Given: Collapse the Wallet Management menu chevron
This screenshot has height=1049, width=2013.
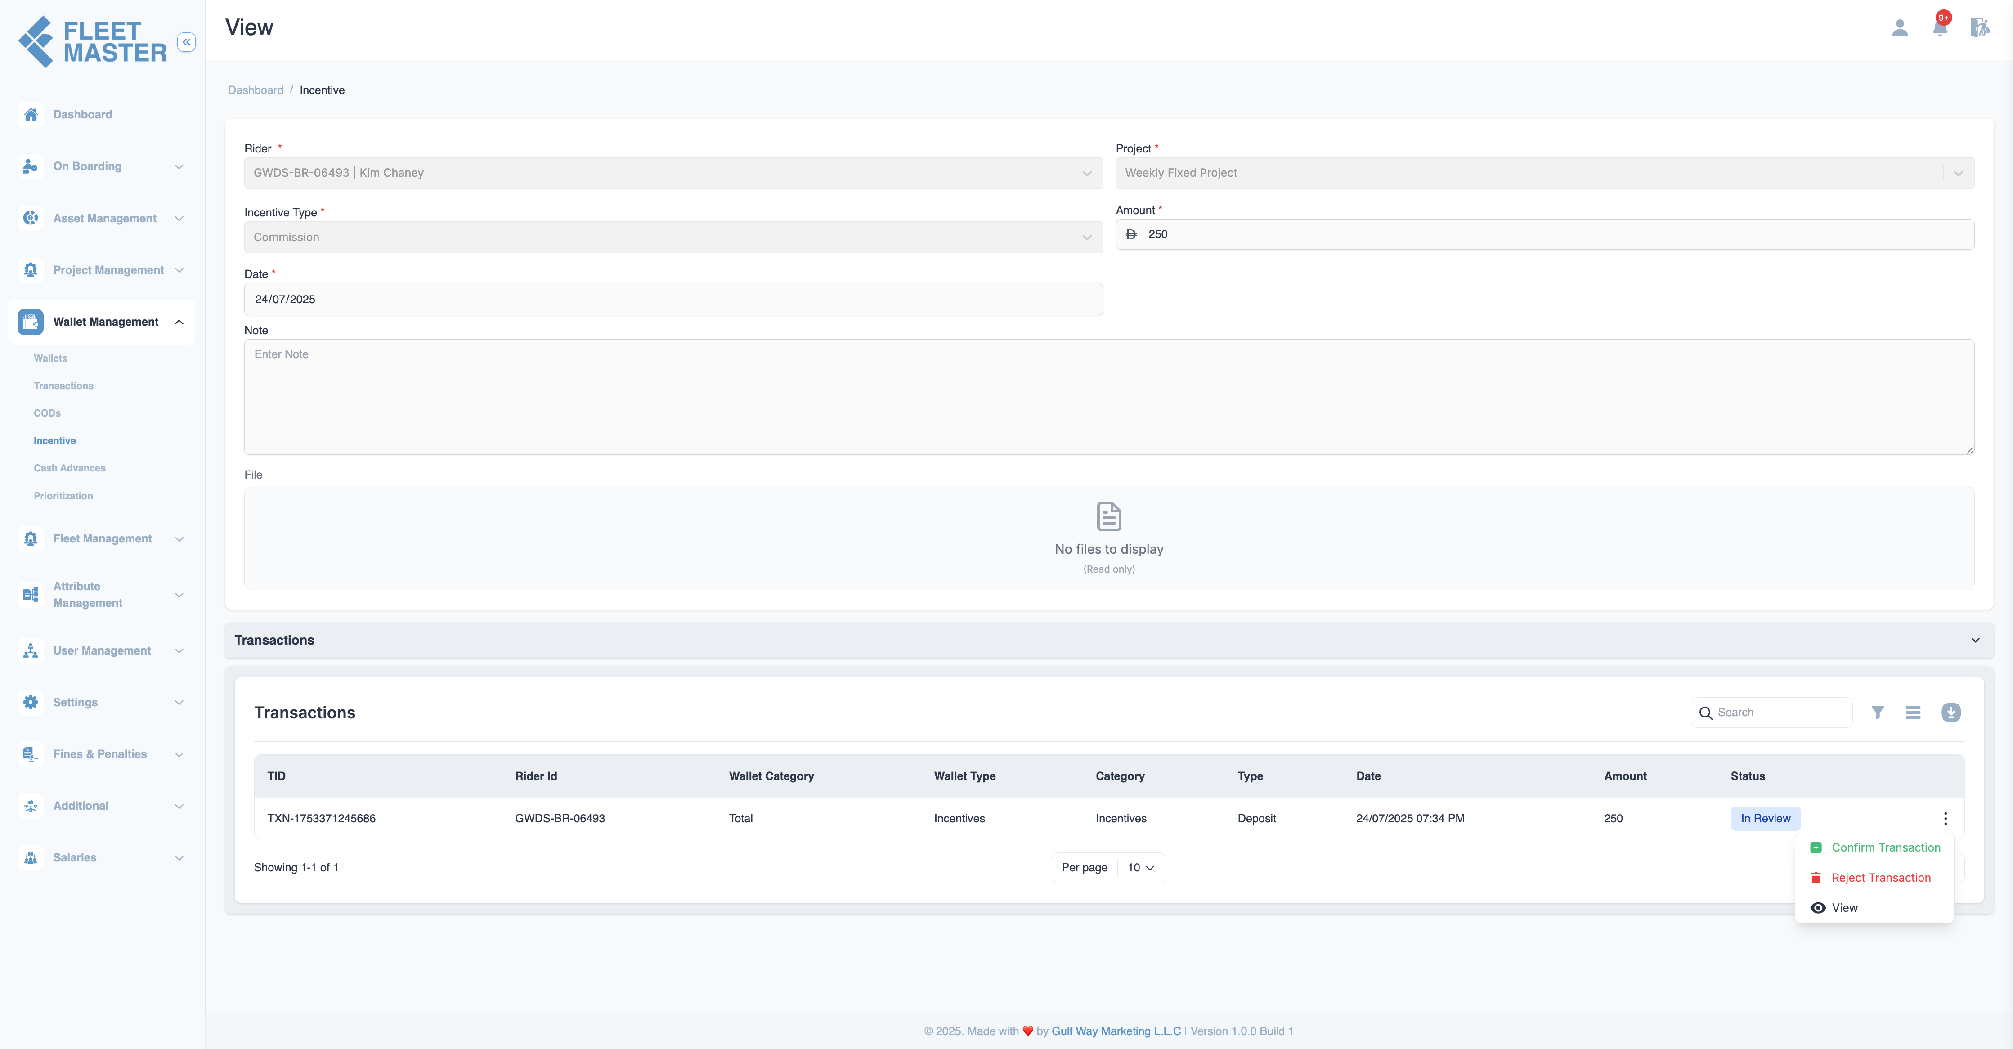Looking at the screenshot, I should click(x=179, y=322).
